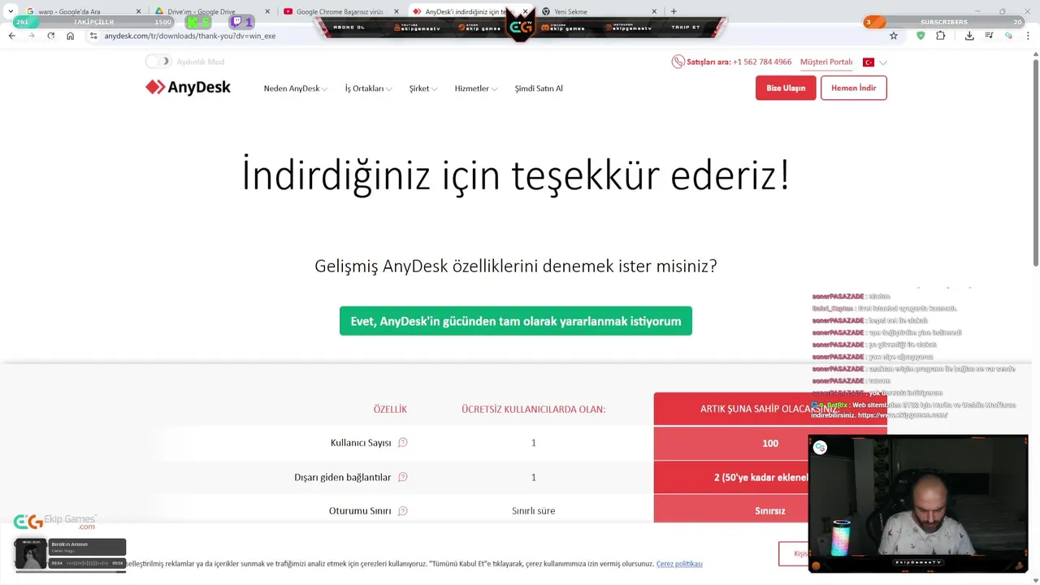Click the streamer webcam overlay
Viewport: 1040px width, 585px height.
[918, 504]
